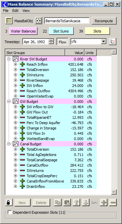The height and width of the screenshot is (224, 122).
Task: Click the copy icon button
Action: pyautogui.click(x=58, y=202)
